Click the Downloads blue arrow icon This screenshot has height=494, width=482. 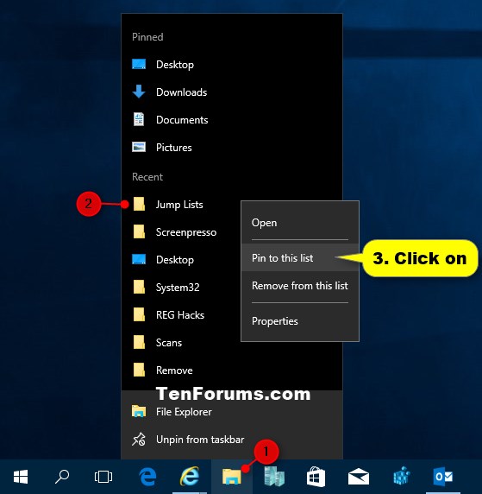(x=139, y=92)
